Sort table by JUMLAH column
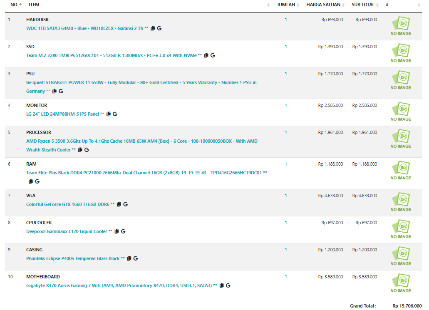429x310 pixels. click(x=288, y=5)
